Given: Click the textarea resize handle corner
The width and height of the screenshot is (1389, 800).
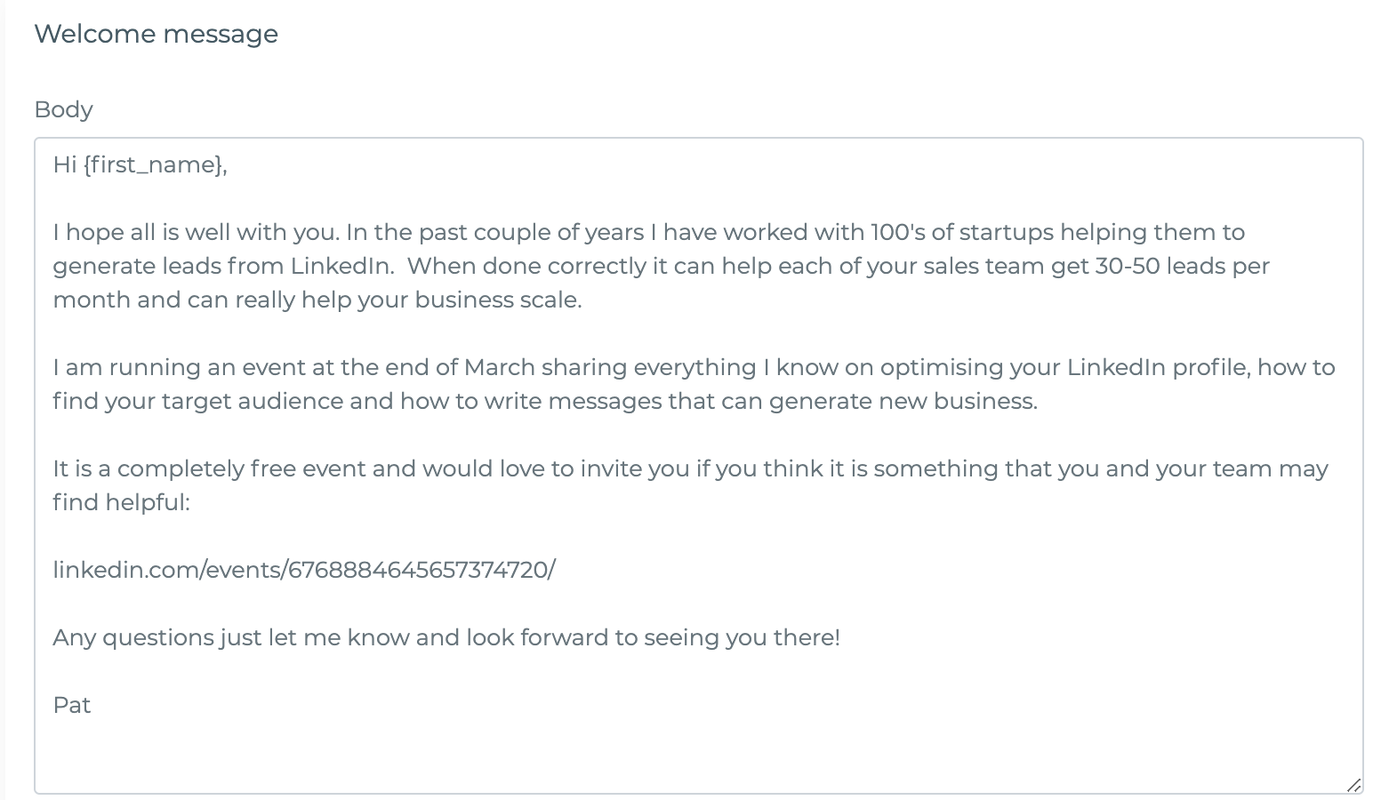Looking at the screenshot, I should click(1353, 784).
